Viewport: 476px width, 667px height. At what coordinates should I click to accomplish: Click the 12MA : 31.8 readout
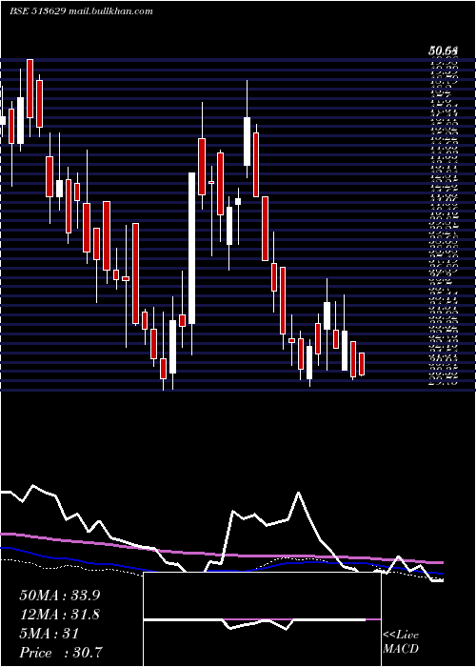[x=60, y=615]
